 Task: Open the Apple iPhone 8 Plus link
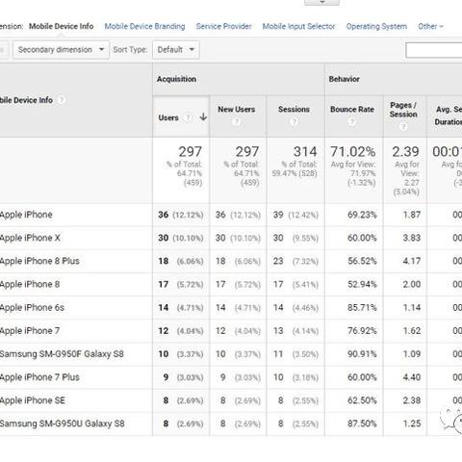(39, 261)
